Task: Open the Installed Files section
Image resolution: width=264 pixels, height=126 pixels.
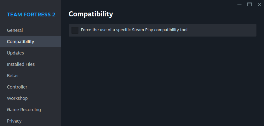Action: pyautogui.click(x=21, y=64)
